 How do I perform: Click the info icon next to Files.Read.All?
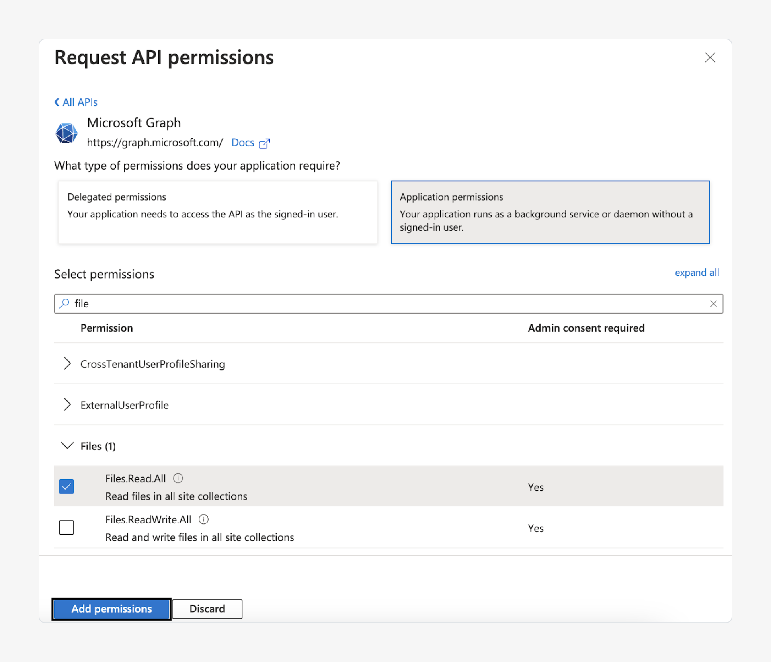tap(178, 478)
